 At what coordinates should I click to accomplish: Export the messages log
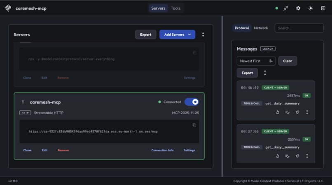tap(247, 73)
